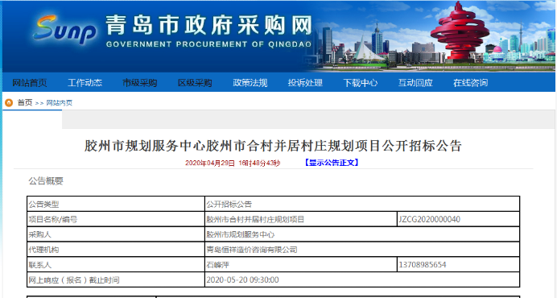Select 政策法规 in the navigation bar
Viewport: 557px width, 298px height.
click(x=250, y=83)
